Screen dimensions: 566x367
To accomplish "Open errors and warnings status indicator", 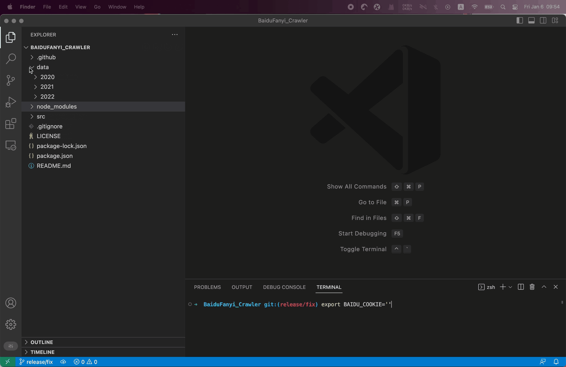I will point(85,362).
